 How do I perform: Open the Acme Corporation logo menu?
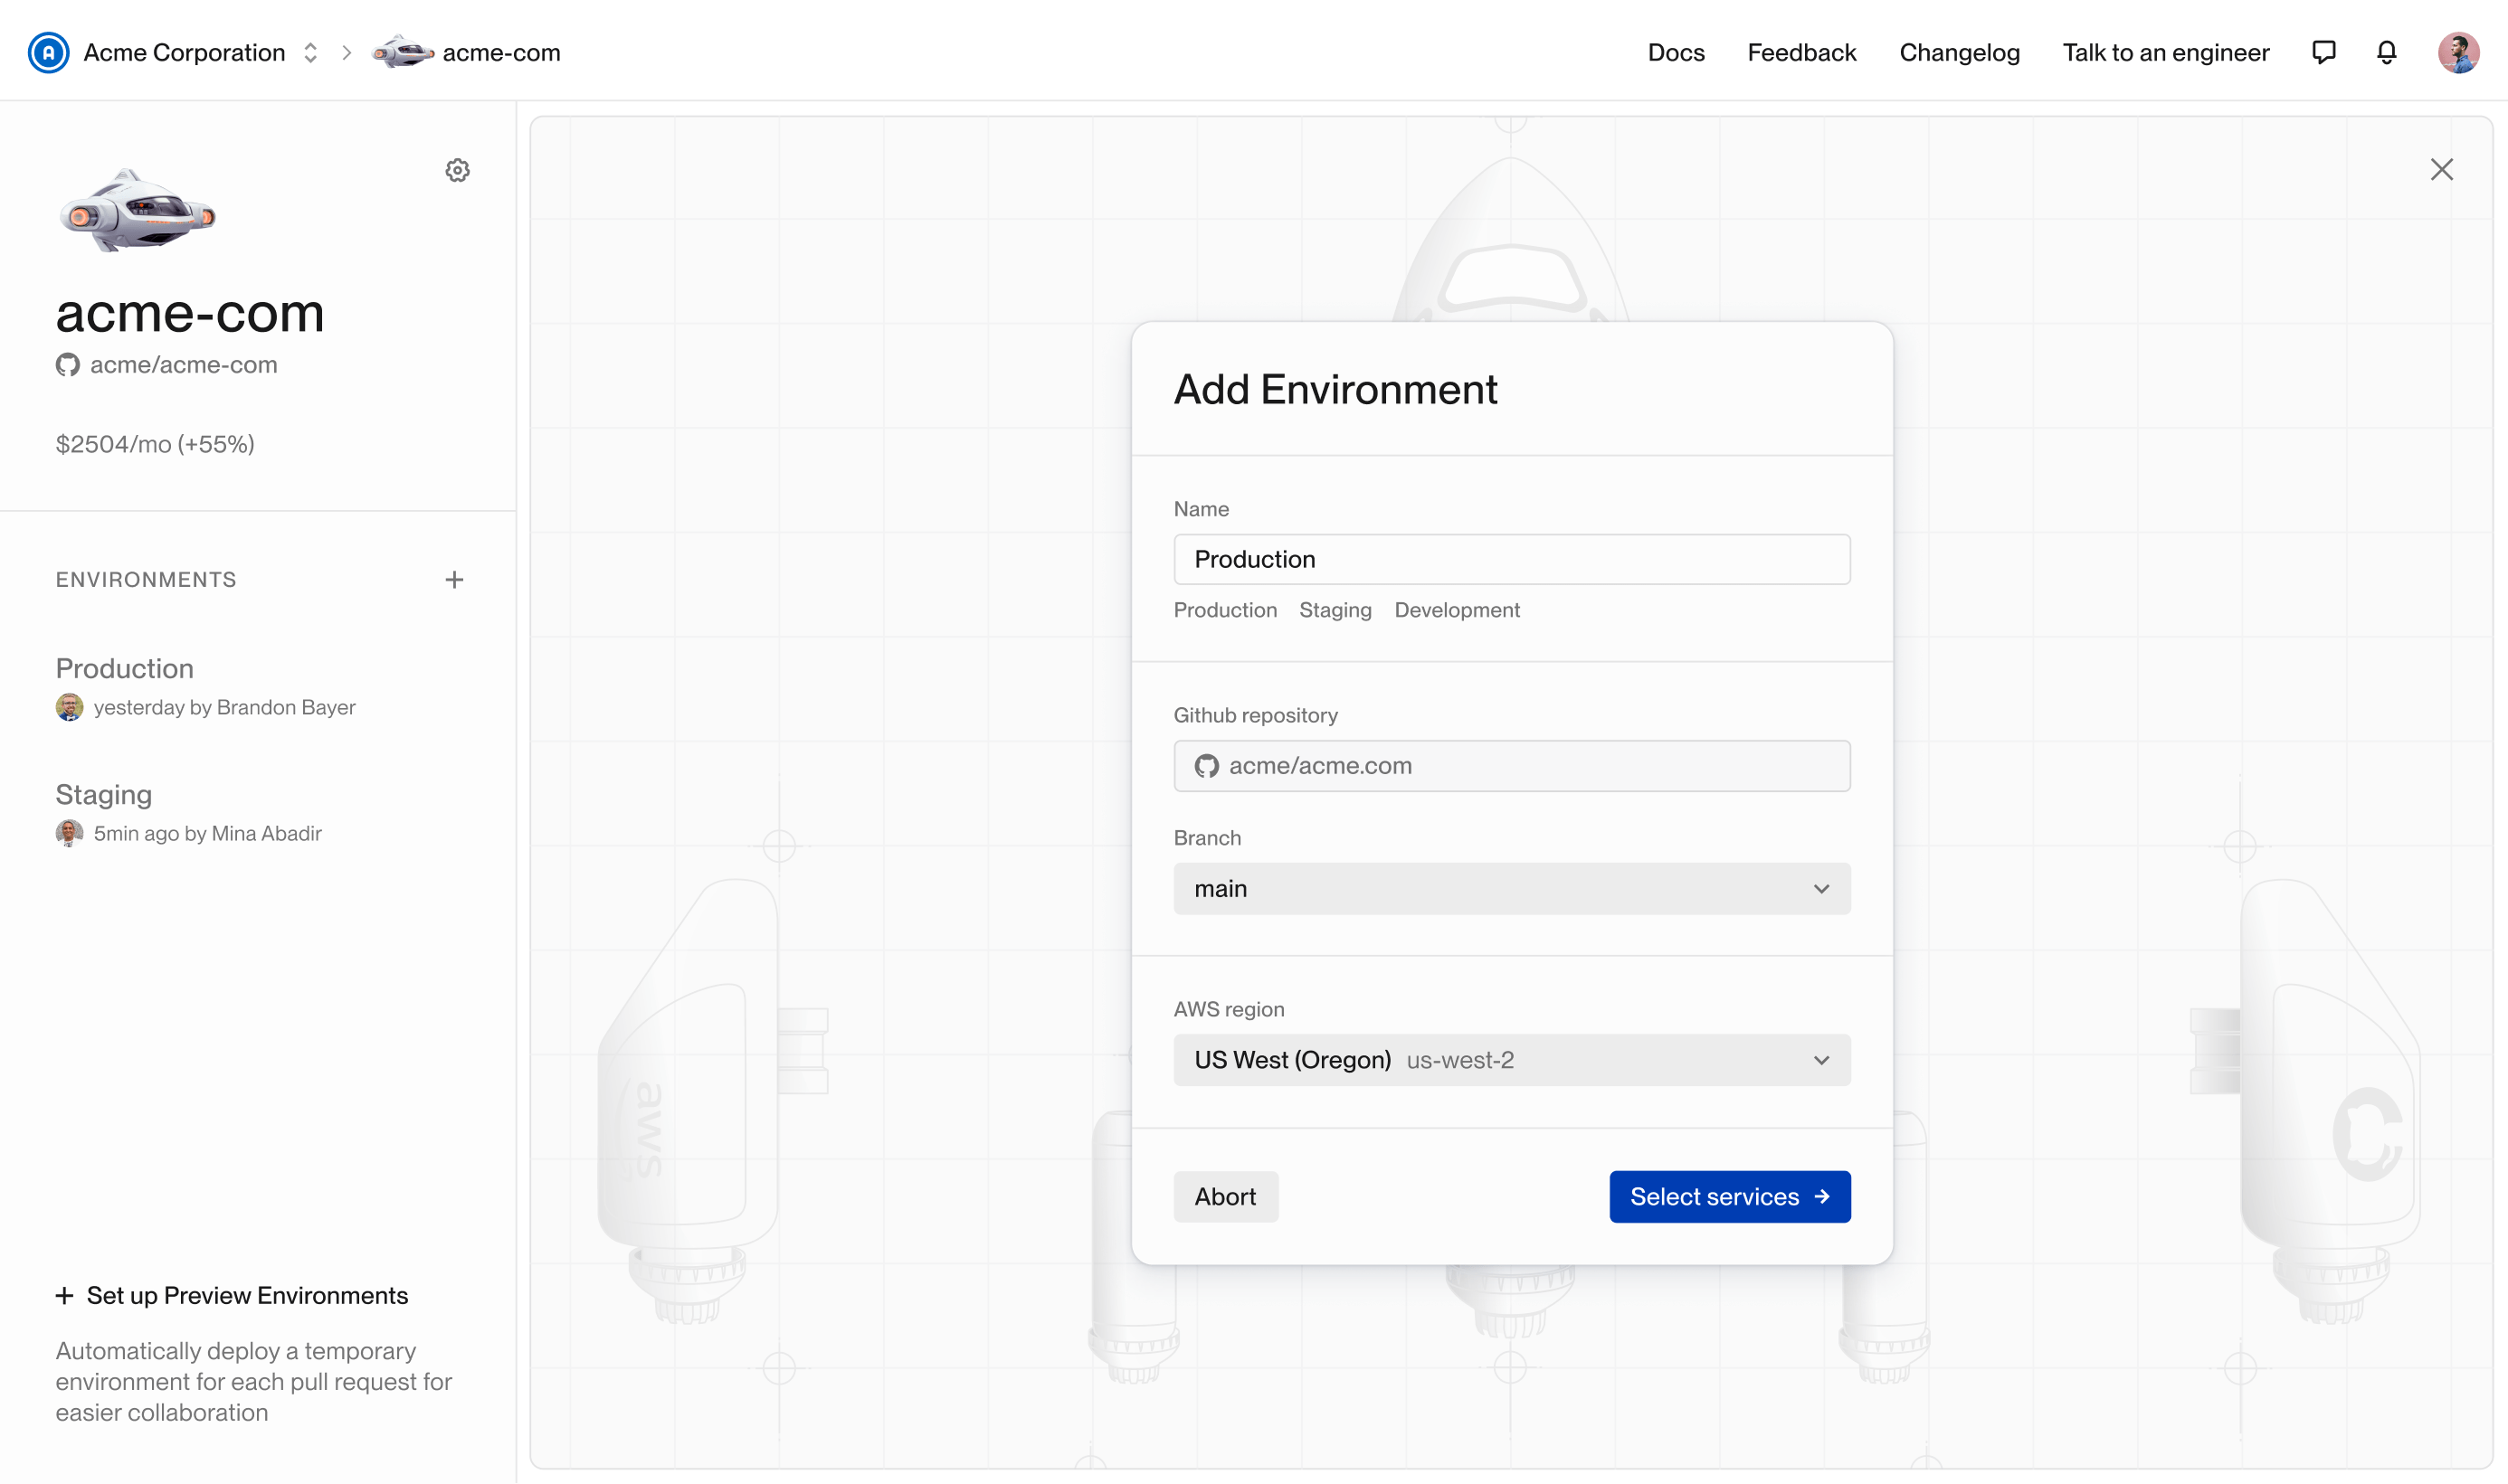[x=49, y=52]
